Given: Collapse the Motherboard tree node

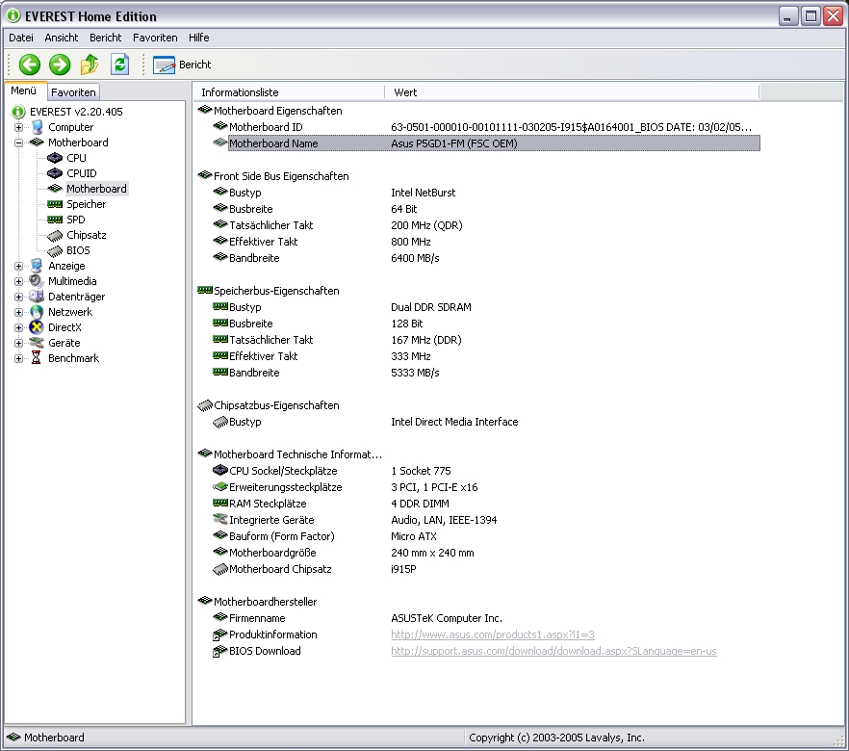Looking at the screenshot, I should click(x=18, y=142).
